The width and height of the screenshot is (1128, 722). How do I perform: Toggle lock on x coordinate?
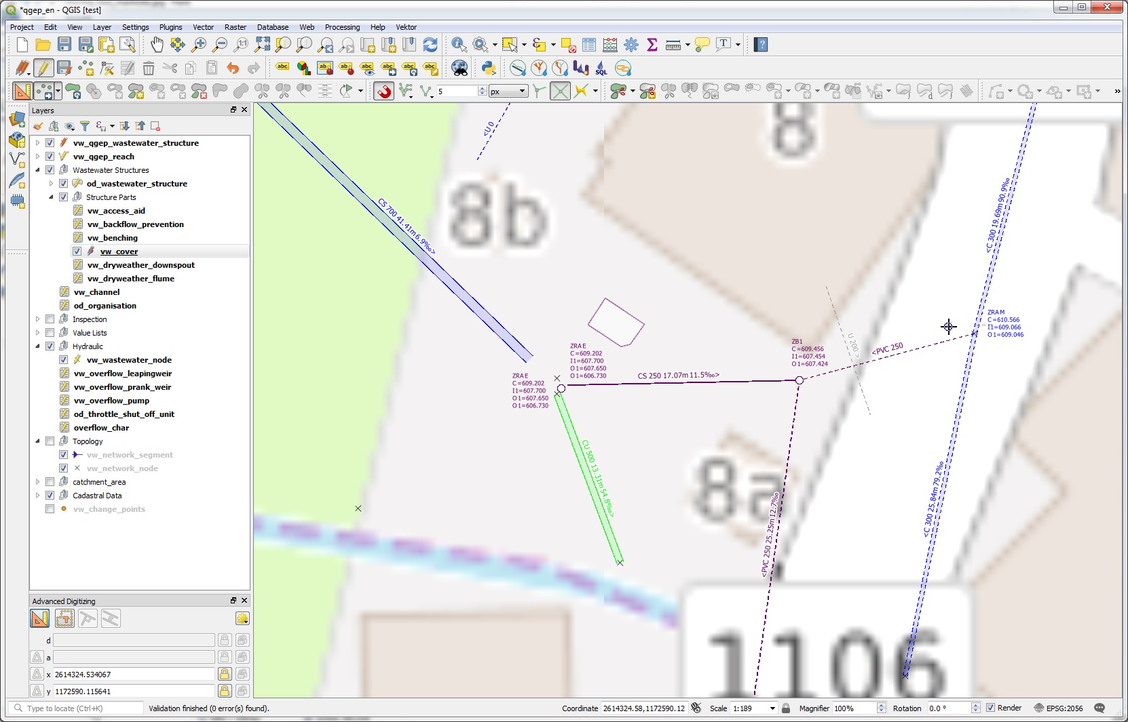(x=225, y=674)
